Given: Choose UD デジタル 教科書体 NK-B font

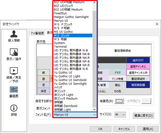Looking at the screenshot, I should coord(73,54).
